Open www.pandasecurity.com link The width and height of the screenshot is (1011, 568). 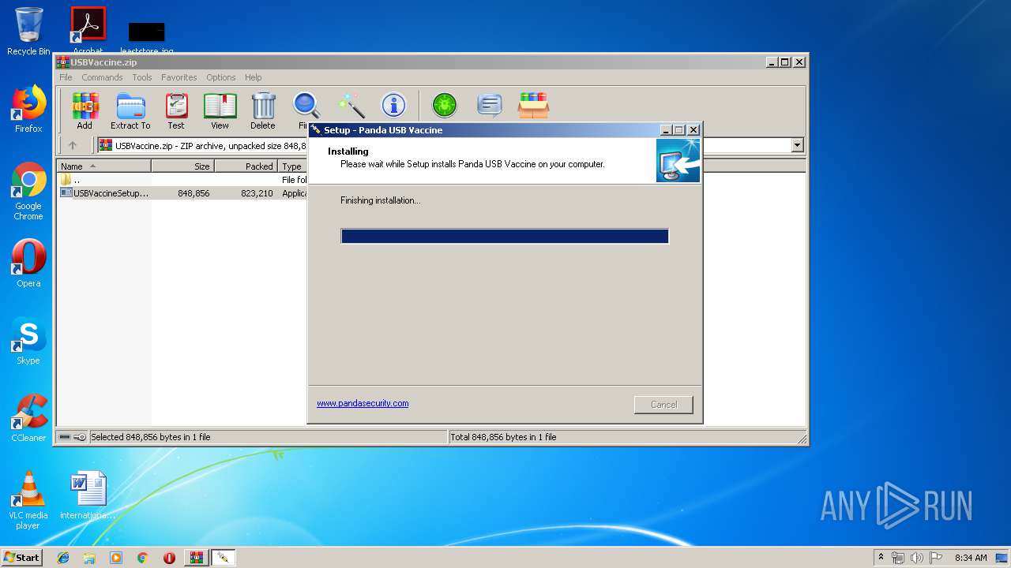pos(363,403)
